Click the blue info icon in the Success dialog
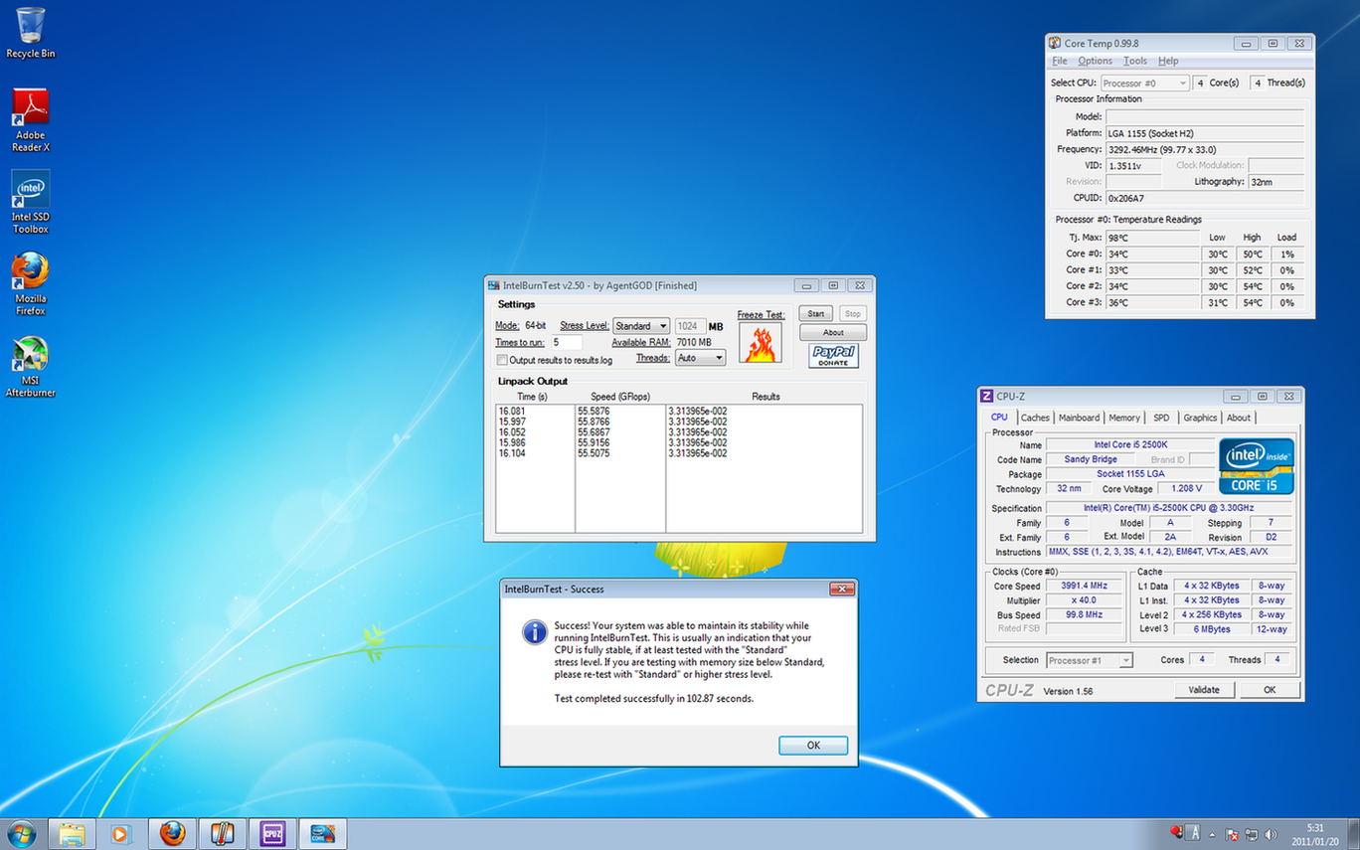The height and width of the screenshot is (850, 1360). point(535,631)
